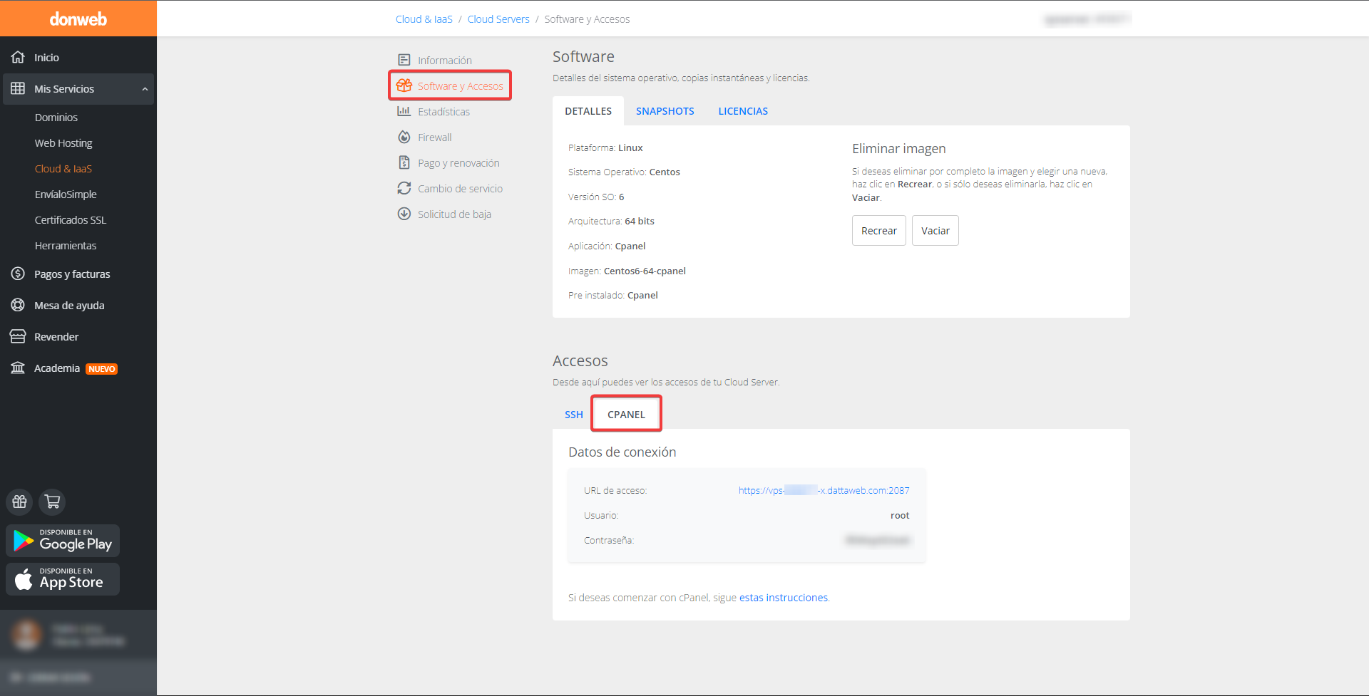Click the donweb logo
The width and height of the screenshot is (1369, 696).
tap(78, 19)
